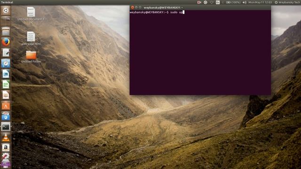Click the blue app icon below Software Center
The width and height of the screenshot is (301, 169).
pos(6,116)
